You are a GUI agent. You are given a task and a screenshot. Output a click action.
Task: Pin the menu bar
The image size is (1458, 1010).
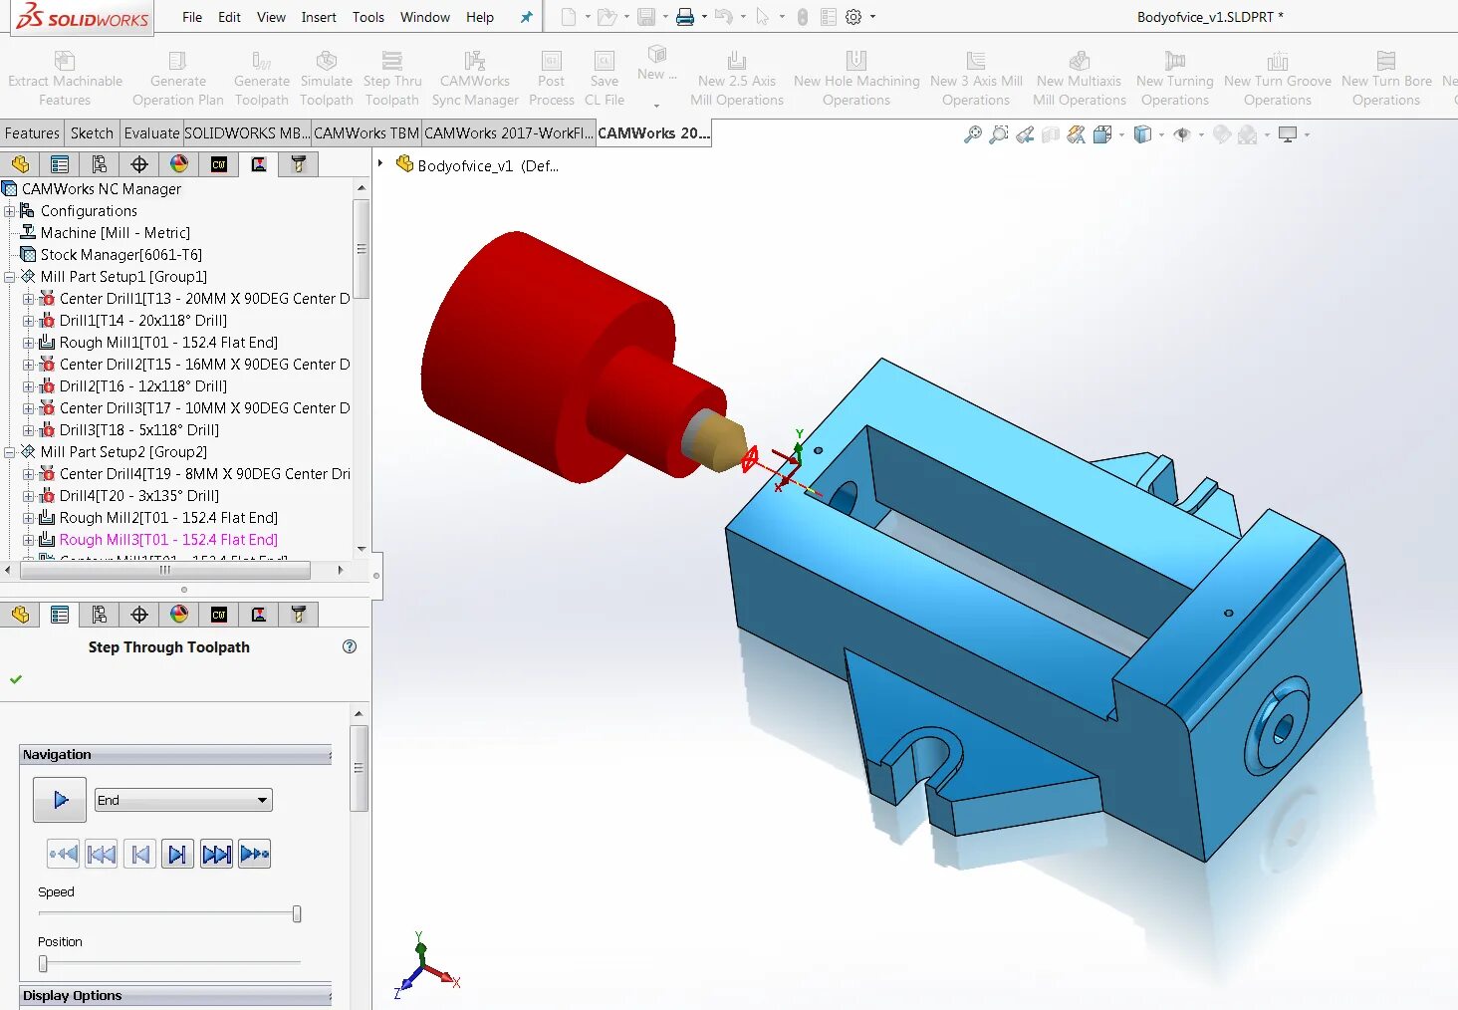(527, 17)
